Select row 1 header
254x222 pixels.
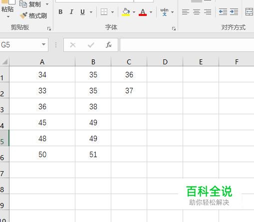4,74
